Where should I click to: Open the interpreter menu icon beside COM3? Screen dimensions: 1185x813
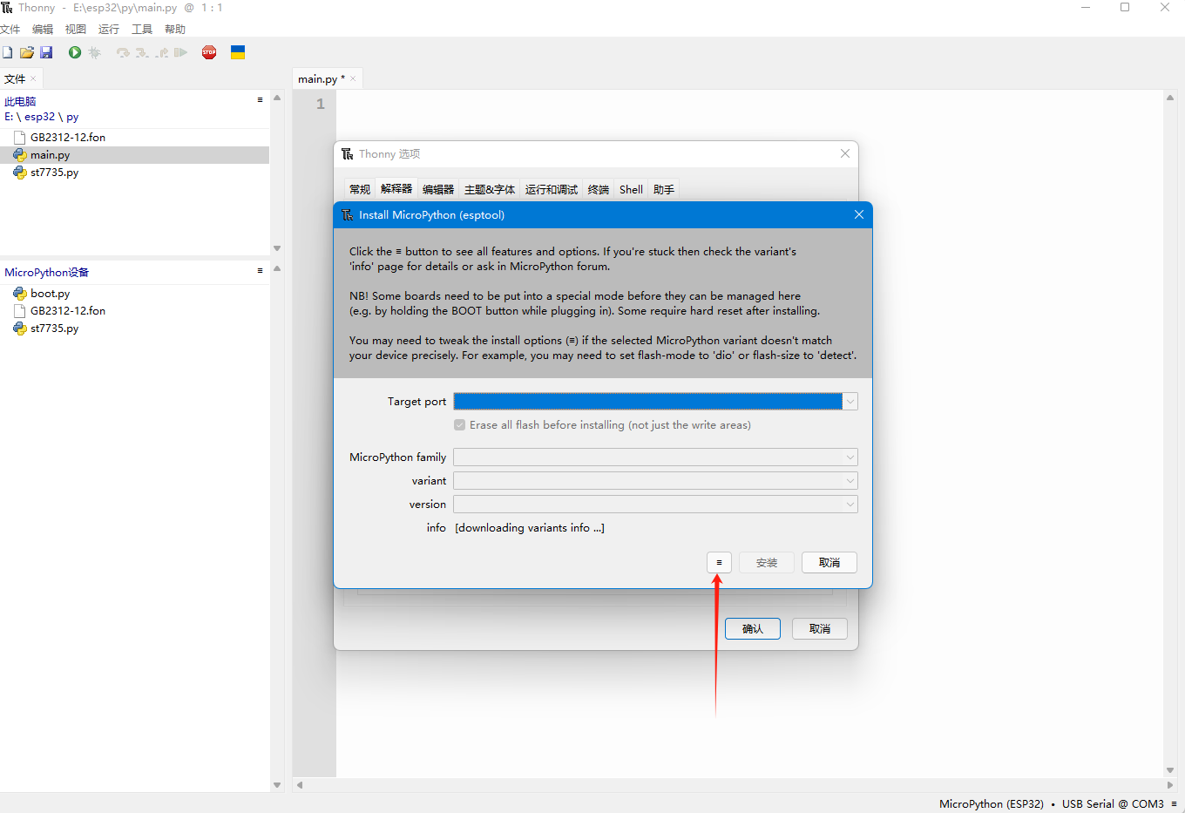1175,803
